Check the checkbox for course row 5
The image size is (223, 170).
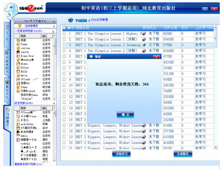[x=64, y=56]
